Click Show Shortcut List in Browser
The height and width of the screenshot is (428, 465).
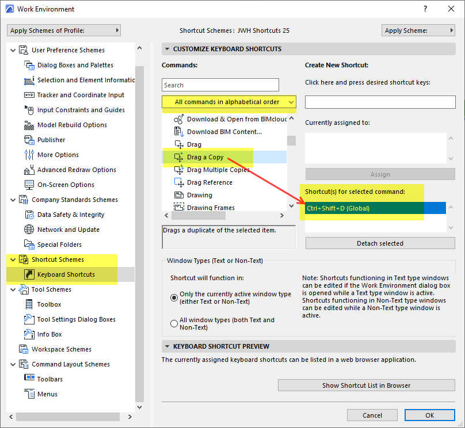[x=367, y=385]
